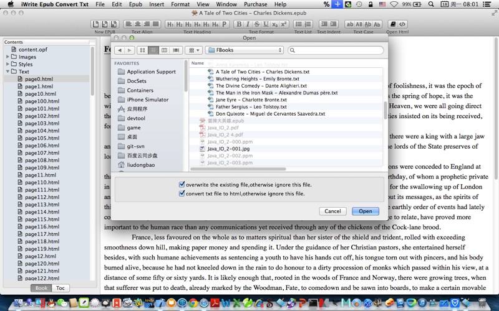
Task: Convert text to uppercase (AB)
Action: point(359,24)
